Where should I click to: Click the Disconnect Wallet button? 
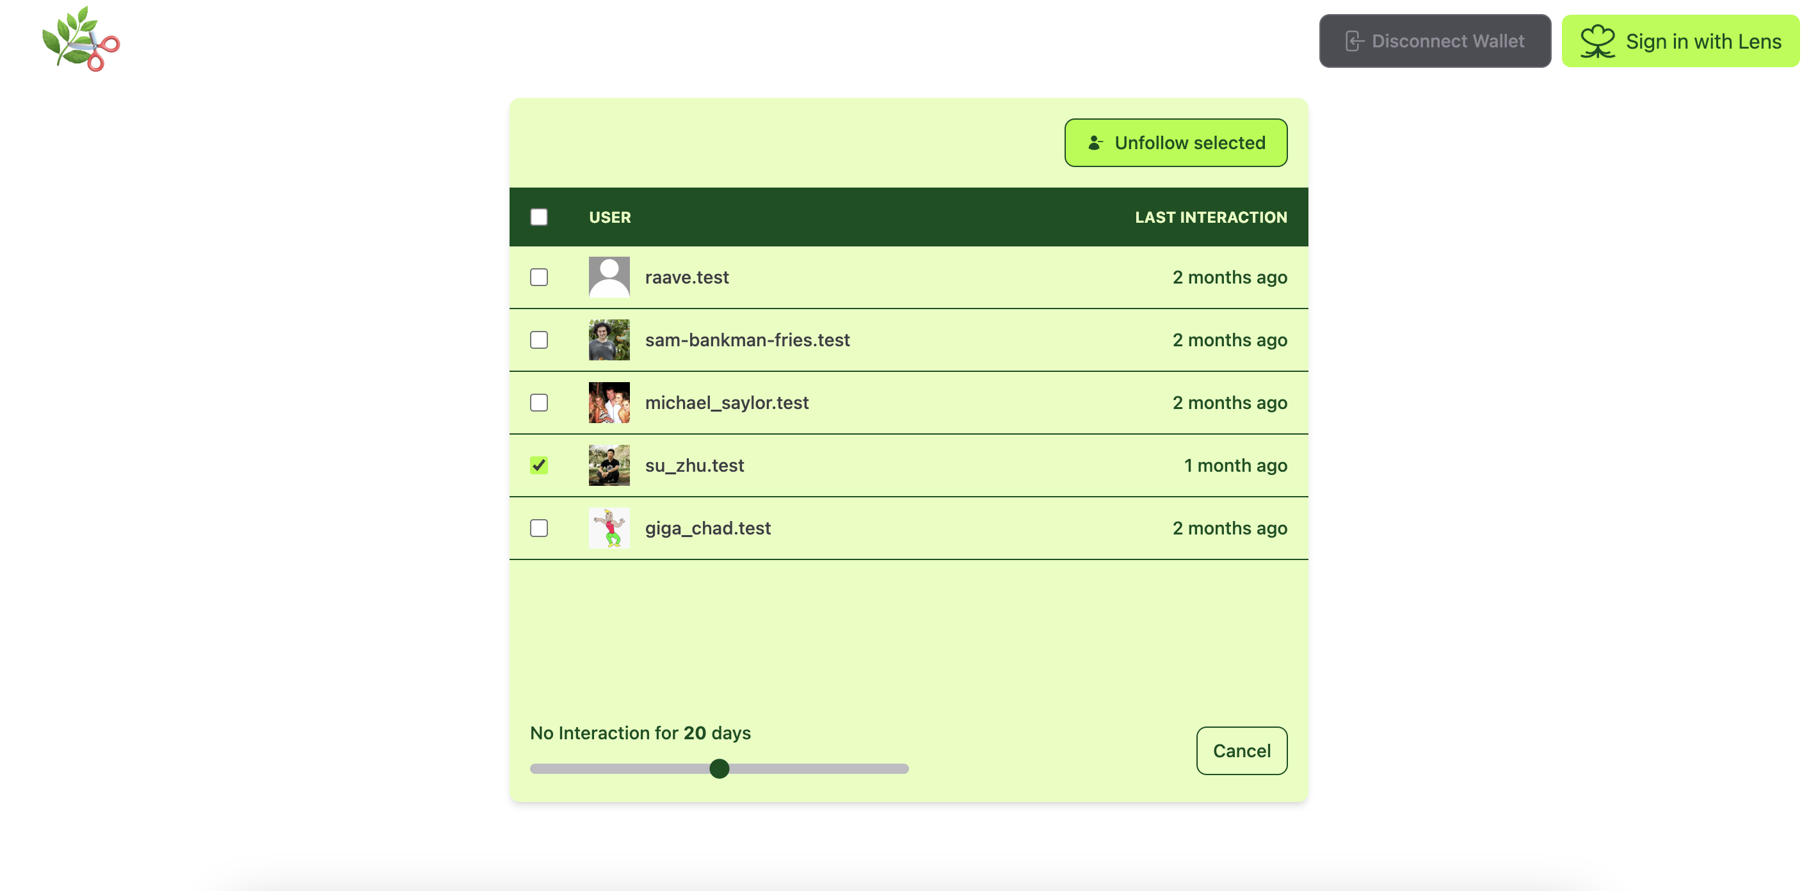pyautogui.click(x=1434, y=41)
